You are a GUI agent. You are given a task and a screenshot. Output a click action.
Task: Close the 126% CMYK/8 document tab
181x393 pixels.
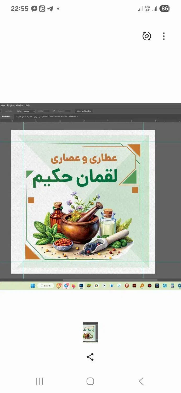click(x=78, y=116)
